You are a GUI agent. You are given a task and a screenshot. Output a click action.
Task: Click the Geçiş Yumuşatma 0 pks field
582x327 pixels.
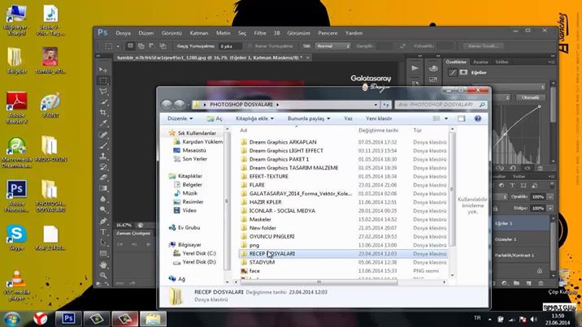pyautogui.click(x=230, y=46)
